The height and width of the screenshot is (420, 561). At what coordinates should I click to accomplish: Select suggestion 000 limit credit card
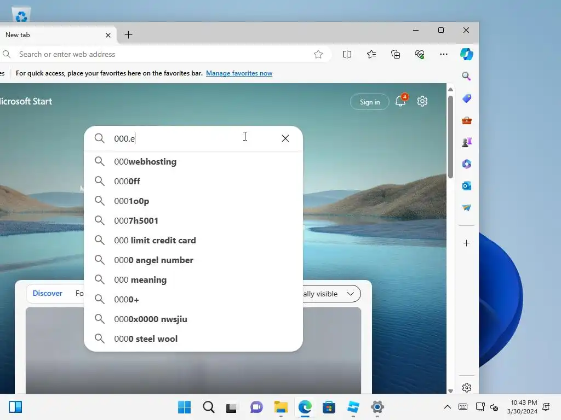coord(193,241)
